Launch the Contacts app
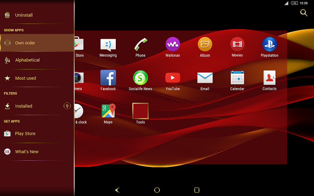Screen dimensions: 314x196 click(269, 80)
